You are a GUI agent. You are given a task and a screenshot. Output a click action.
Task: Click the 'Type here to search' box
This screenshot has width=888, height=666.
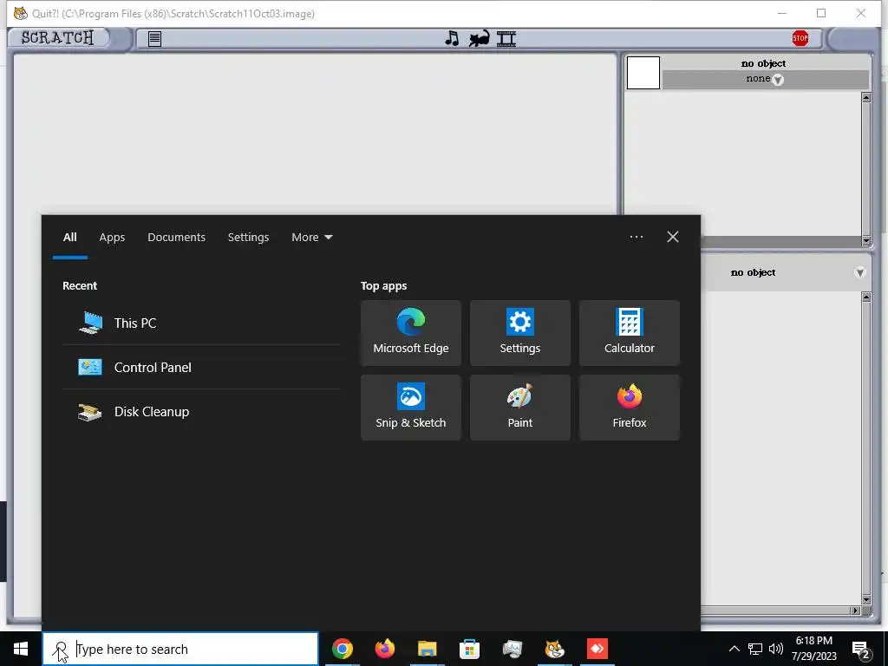click(180, 649)
